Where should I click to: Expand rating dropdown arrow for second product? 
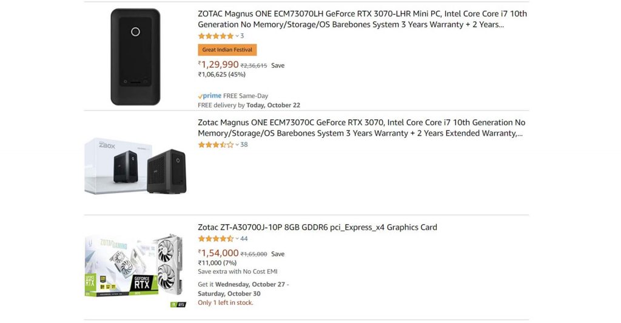[x=237, y=145]
